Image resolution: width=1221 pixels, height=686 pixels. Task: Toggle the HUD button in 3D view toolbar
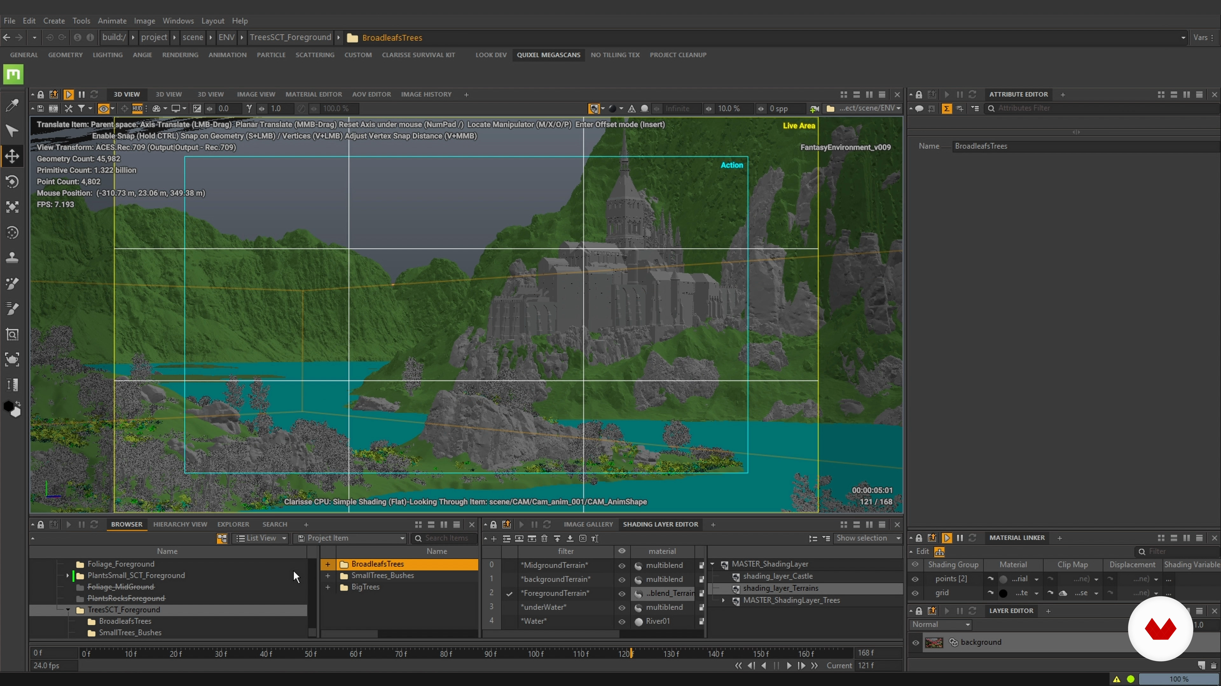pos(137,108)
